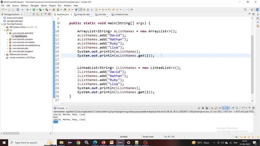Screen dimensions: 260x146
Task: Click Pin Console icon
Action: click(x=233, y=108)
